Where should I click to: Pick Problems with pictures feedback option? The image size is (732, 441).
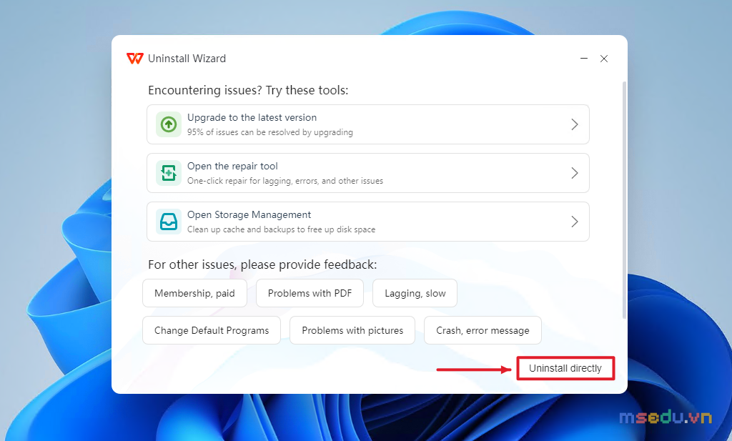(352, 330)
